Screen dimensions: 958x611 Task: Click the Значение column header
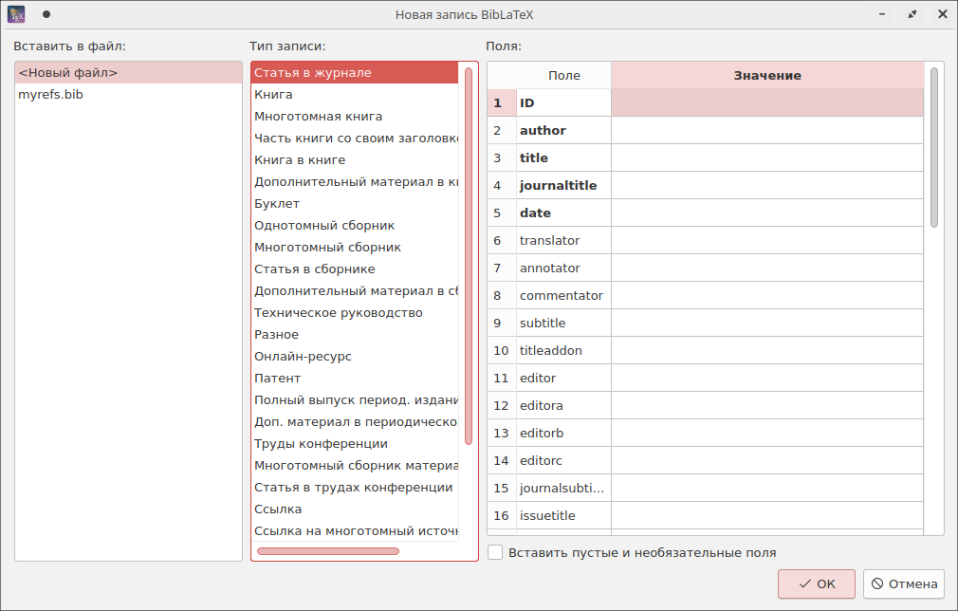767,75
